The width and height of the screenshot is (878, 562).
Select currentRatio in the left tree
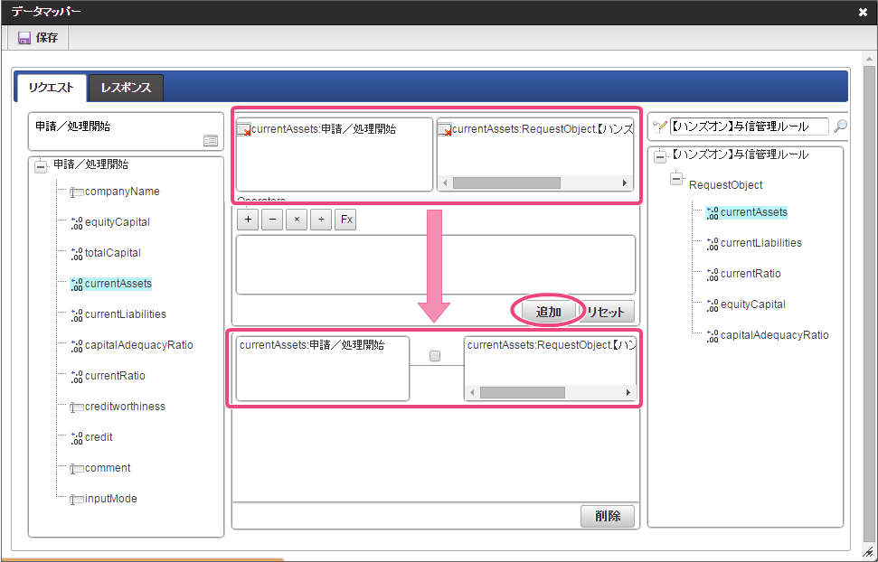[x=115, y=376]
